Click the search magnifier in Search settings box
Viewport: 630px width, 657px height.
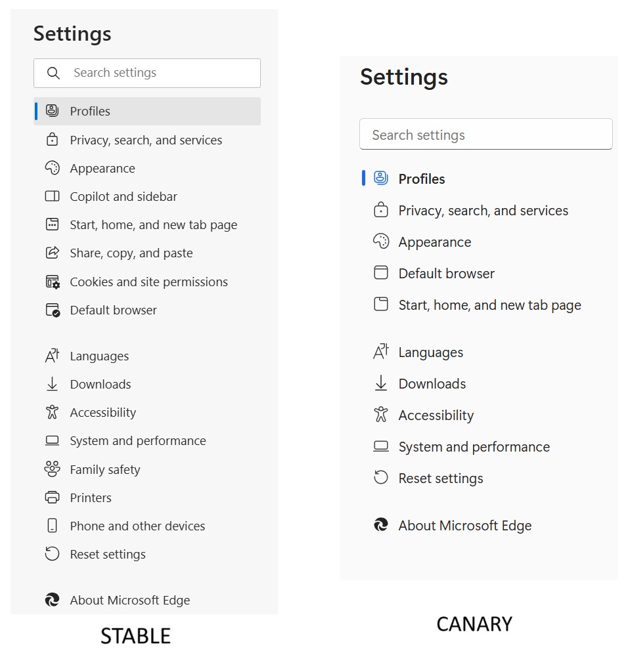pyautogui.click(x=53, y=73)
